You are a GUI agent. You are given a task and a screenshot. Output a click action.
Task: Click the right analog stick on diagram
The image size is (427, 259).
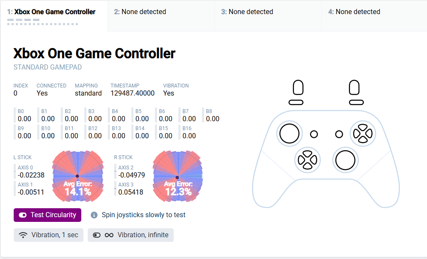pyautogui.click(x=345, y=160)
